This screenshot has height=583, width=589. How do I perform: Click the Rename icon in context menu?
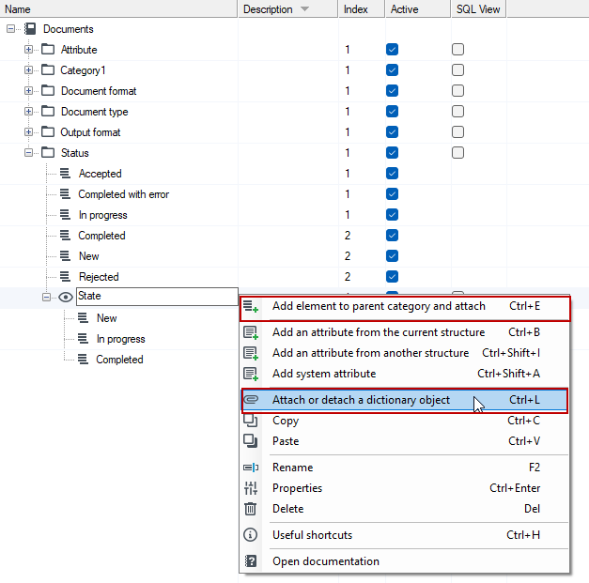(x=251, y=468)
